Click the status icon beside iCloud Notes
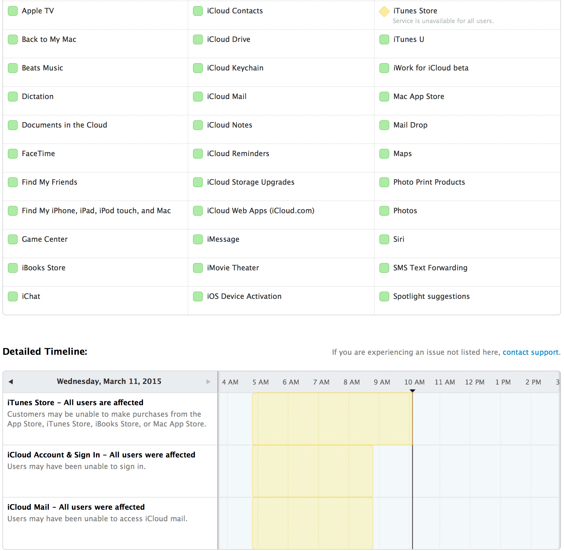This screenshot has height=551, width=564. pos(198,125)
